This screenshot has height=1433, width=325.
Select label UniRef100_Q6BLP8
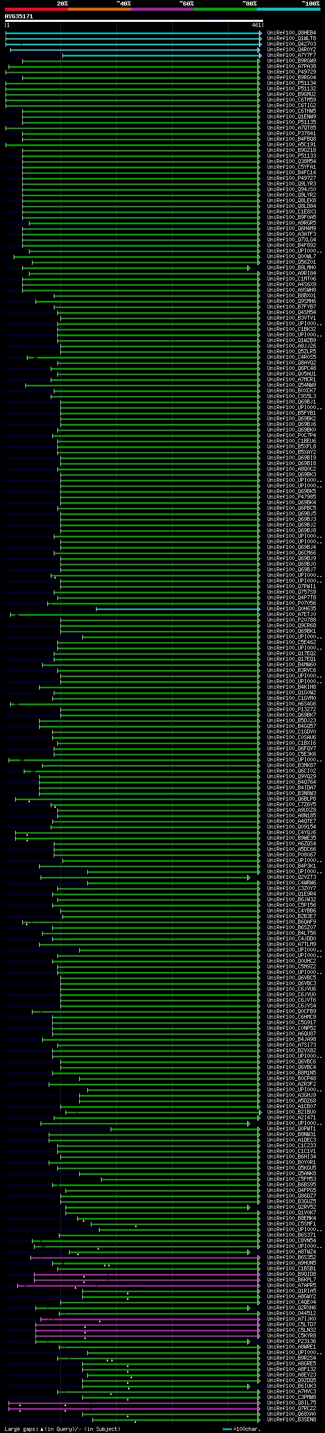click(x=291, y=800)
